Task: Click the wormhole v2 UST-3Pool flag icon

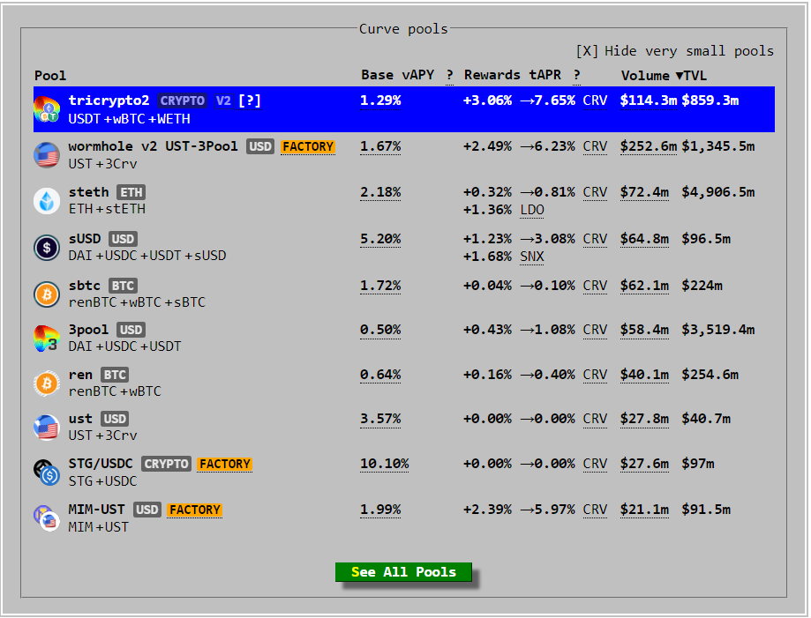Action: [47, 155]
